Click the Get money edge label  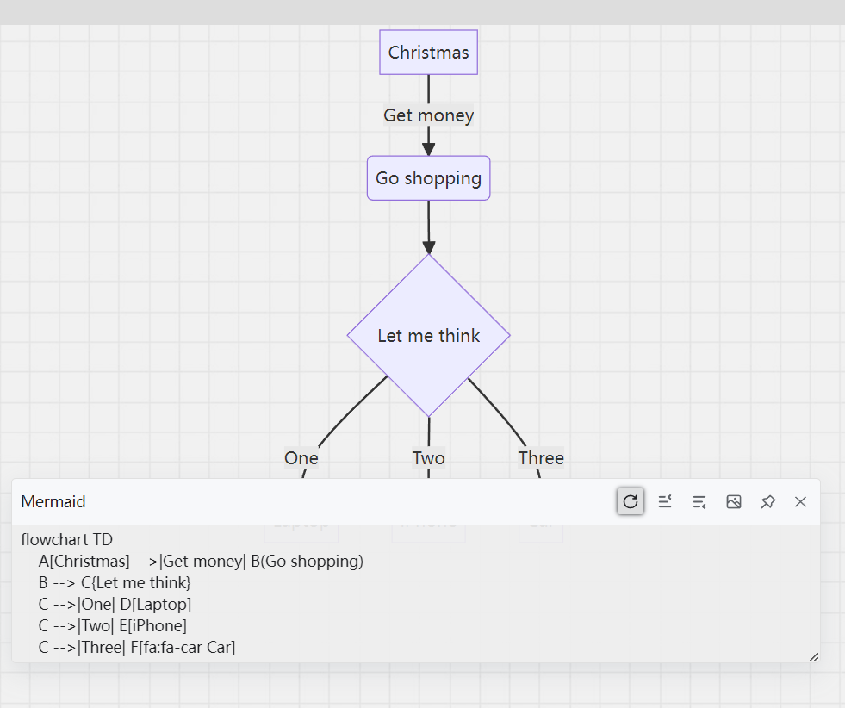click(x=428, y=115)
